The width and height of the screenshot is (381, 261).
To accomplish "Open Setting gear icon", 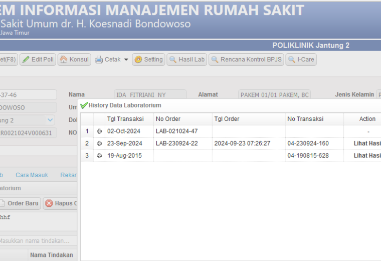I will [138, 60].
